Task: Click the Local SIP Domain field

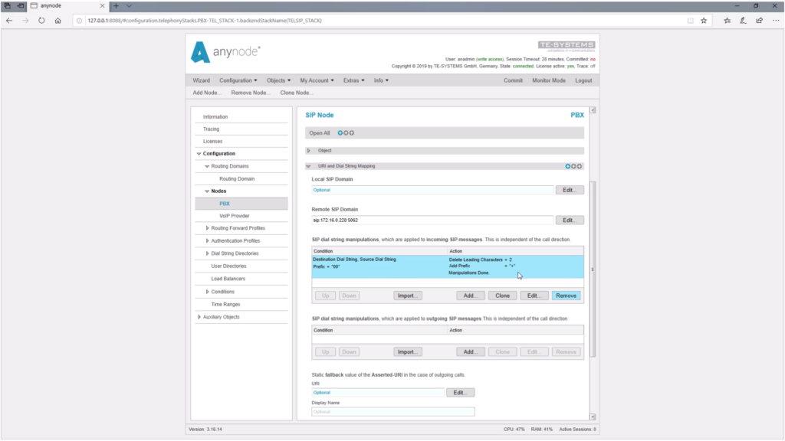Action: click(x=432, y=190)
